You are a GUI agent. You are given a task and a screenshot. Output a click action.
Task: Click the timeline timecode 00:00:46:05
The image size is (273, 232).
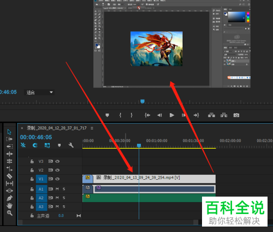36,137
